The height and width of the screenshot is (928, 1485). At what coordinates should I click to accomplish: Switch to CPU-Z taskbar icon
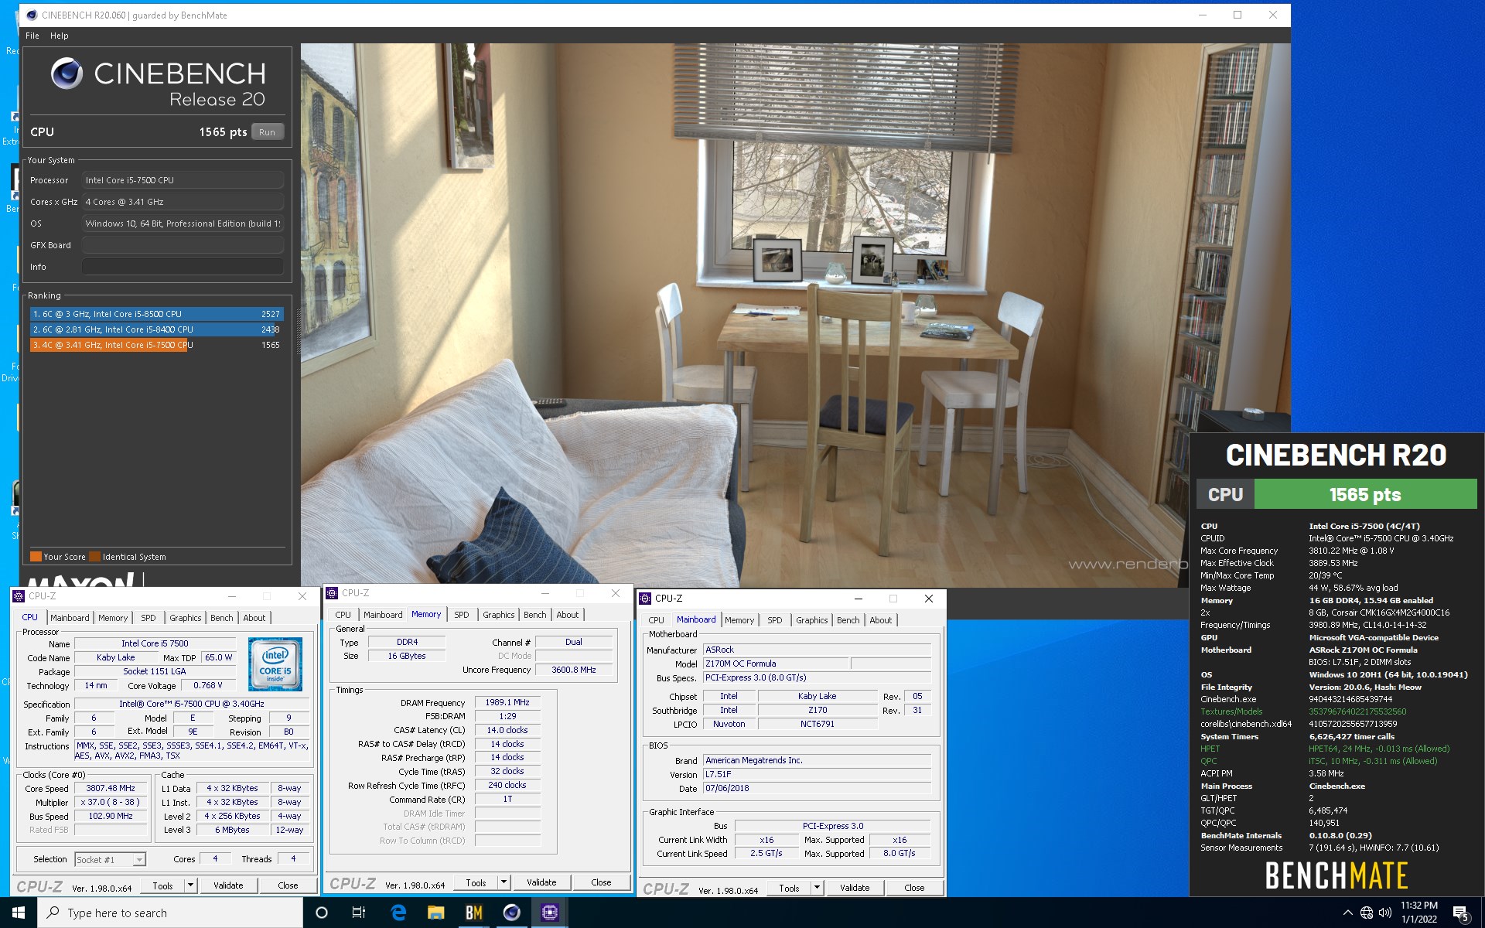550,913
